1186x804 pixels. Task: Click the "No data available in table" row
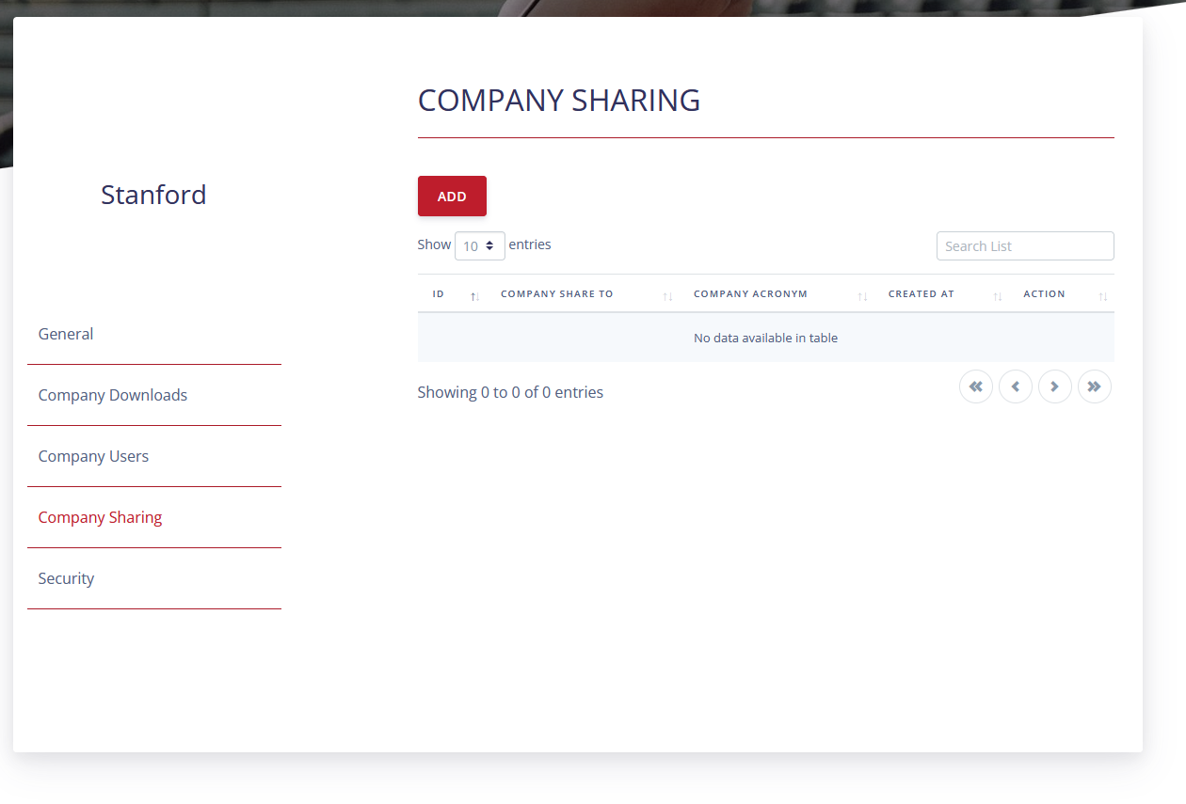(765, 338)
